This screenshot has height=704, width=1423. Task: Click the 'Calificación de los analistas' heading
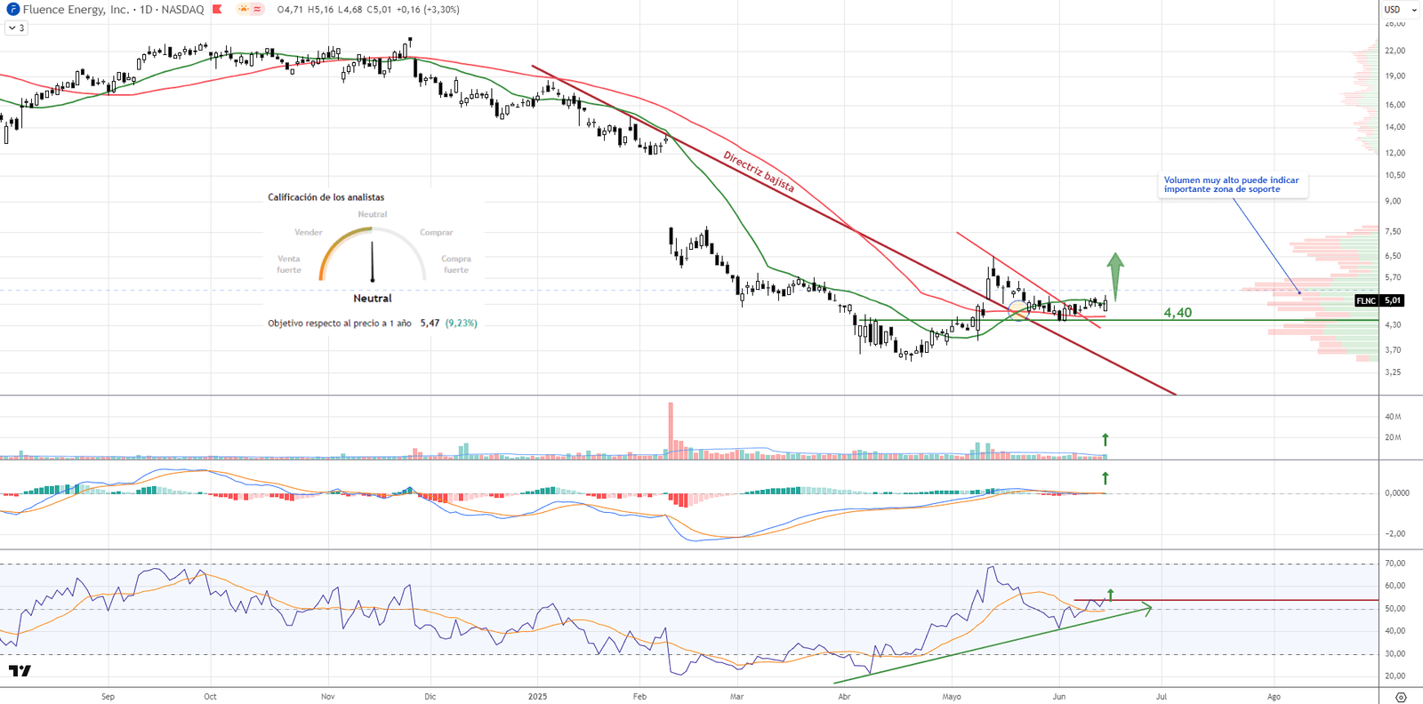pos(326,197)
